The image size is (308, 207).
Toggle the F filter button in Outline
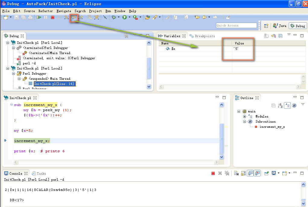tap(294, 106)
